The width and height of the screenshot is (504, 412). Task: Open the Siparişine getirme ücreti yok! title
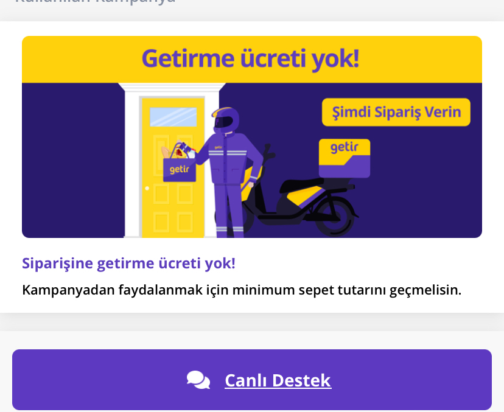(128, 264)
